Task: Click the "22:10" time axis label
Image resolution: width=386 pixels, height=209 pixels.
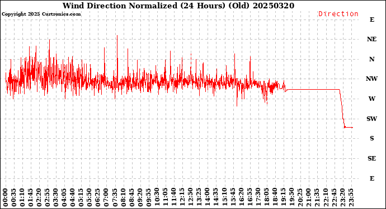Action: pos(326,197)
